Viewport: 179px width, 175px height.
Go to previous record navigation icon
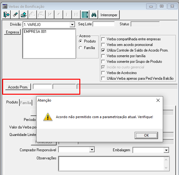point(58,15)
